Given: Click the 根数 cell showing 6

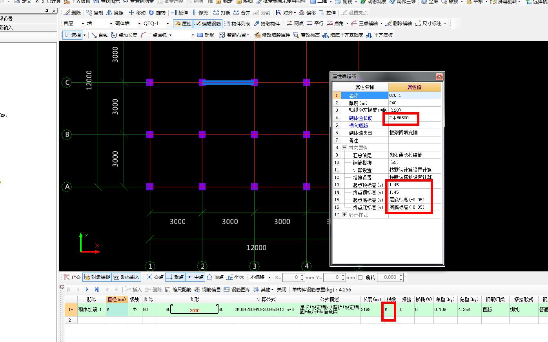Looking at the screenshot, I should coord(390,309).
